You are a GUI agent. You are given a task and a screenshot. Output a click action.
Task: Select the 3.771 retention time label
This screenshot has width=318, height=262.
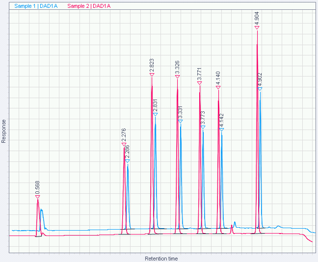click(x=199, y=74)
